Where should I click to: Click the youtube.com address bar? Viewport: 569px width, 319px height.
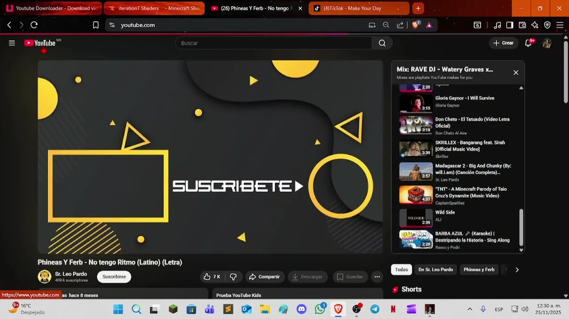tap(239, 25)
